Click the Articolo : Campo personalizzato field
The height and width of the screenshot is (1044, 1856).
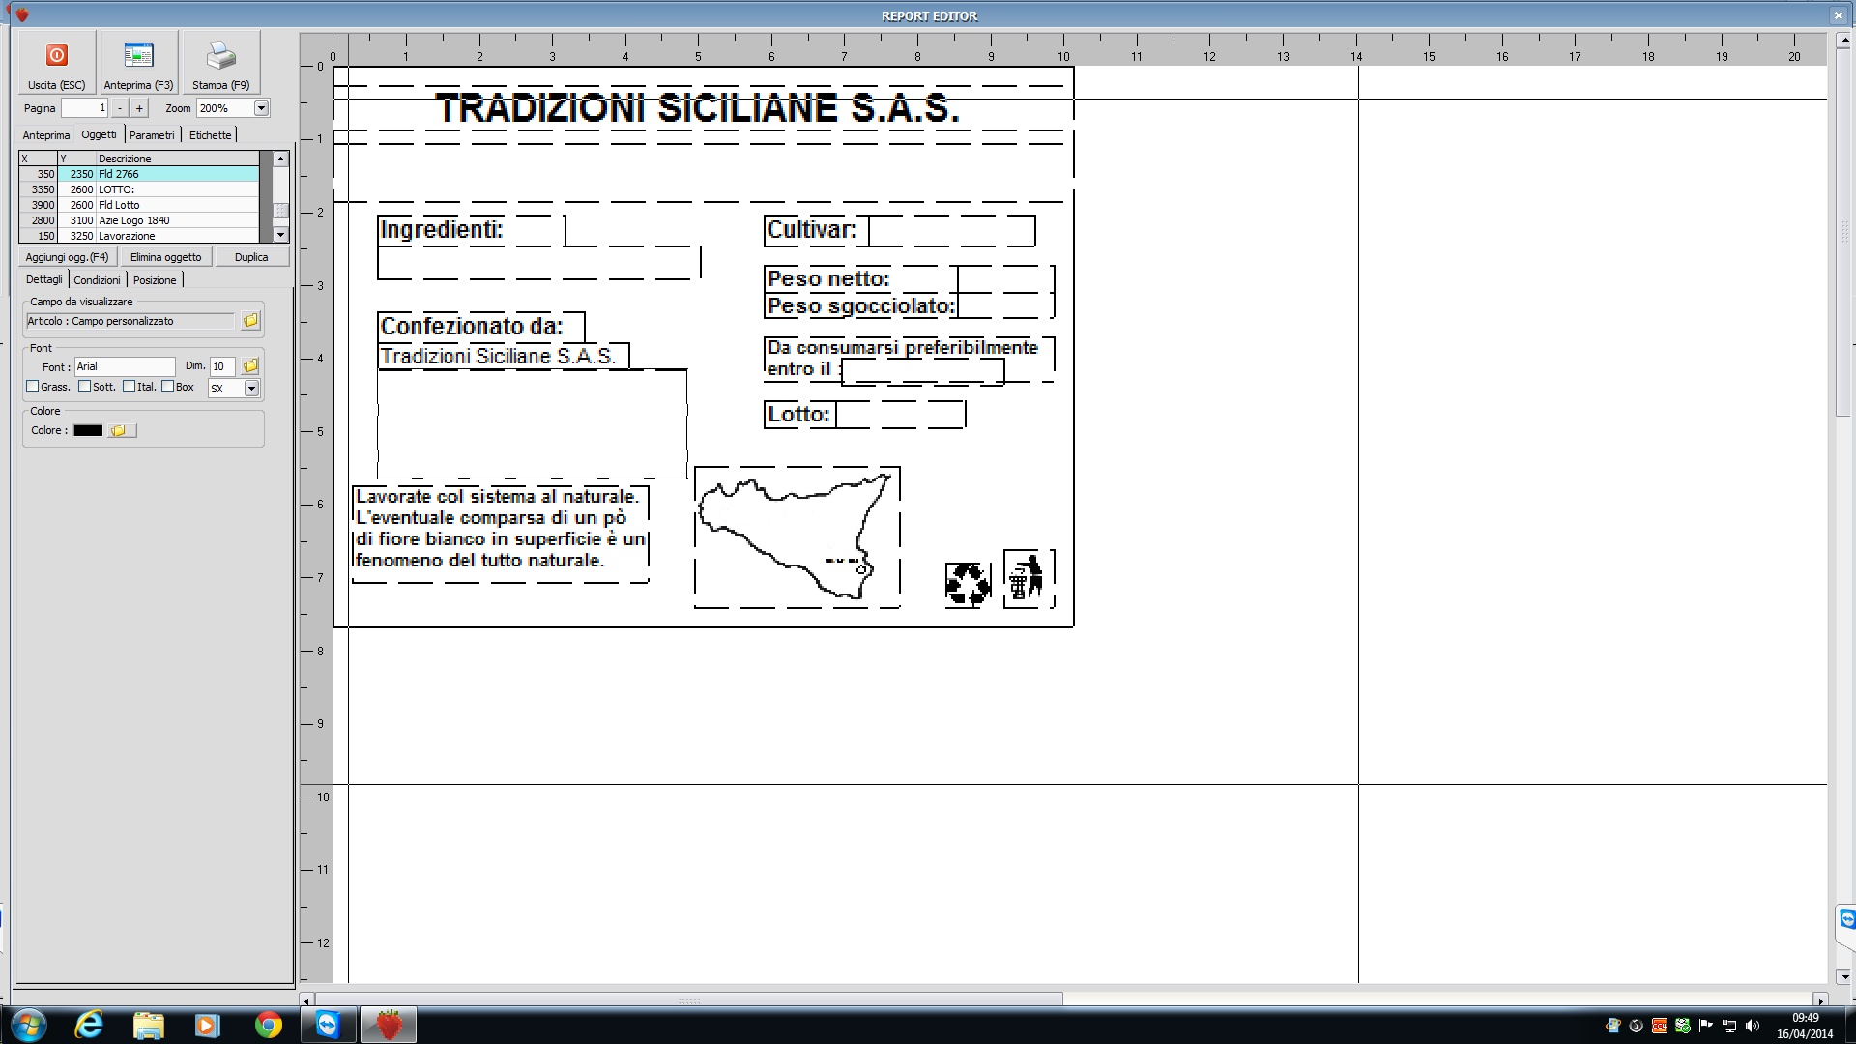130,321
